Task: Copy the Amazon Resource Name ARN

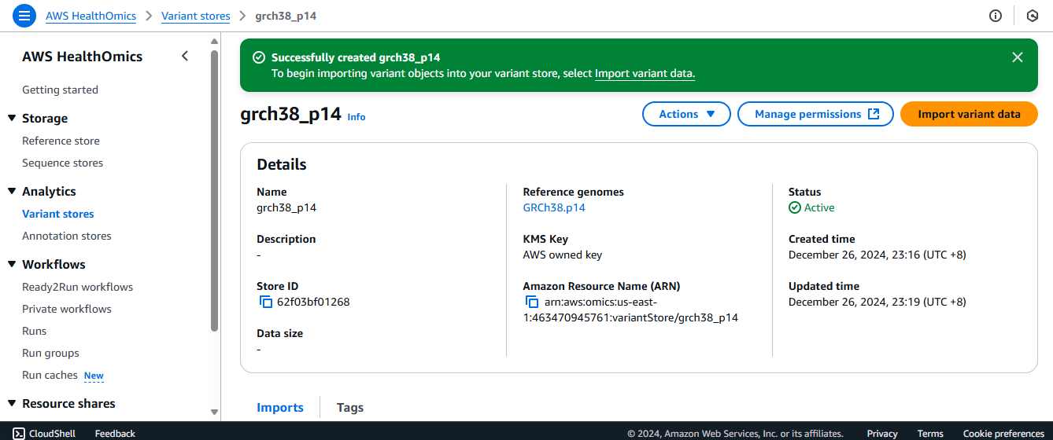Action: [531, 302]
